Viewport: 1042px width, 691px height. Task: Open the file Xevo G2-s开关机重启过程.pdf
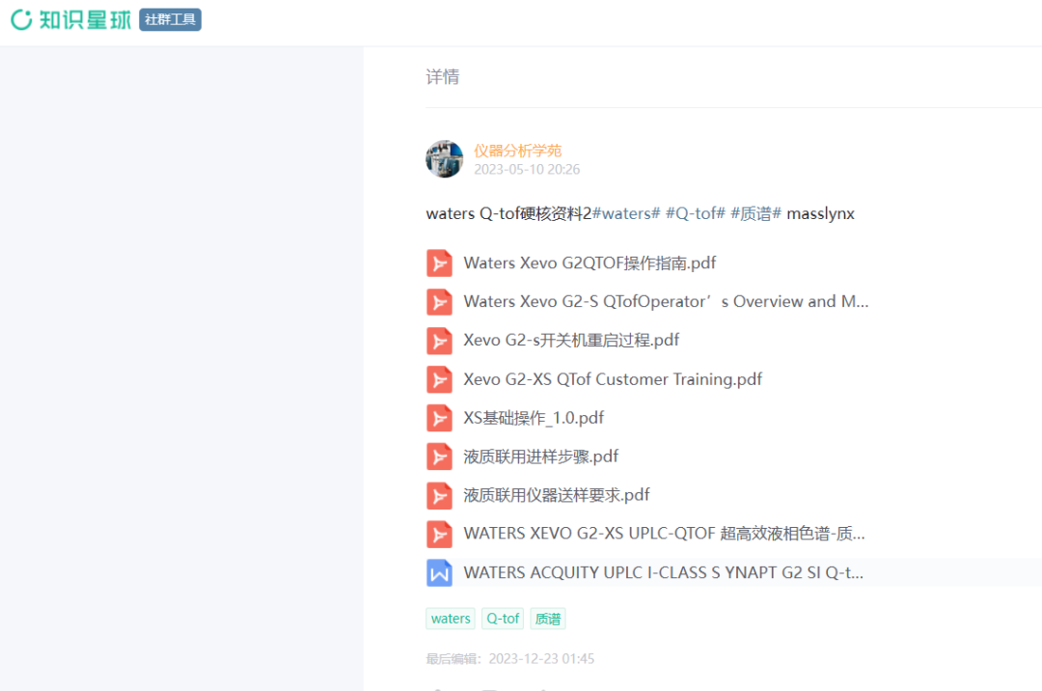pyautogui.click(x=571, y=340)
